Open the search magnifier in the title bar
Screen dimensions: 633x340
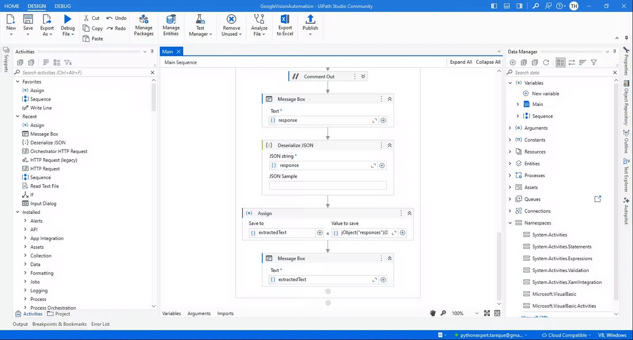pos(536,6)
